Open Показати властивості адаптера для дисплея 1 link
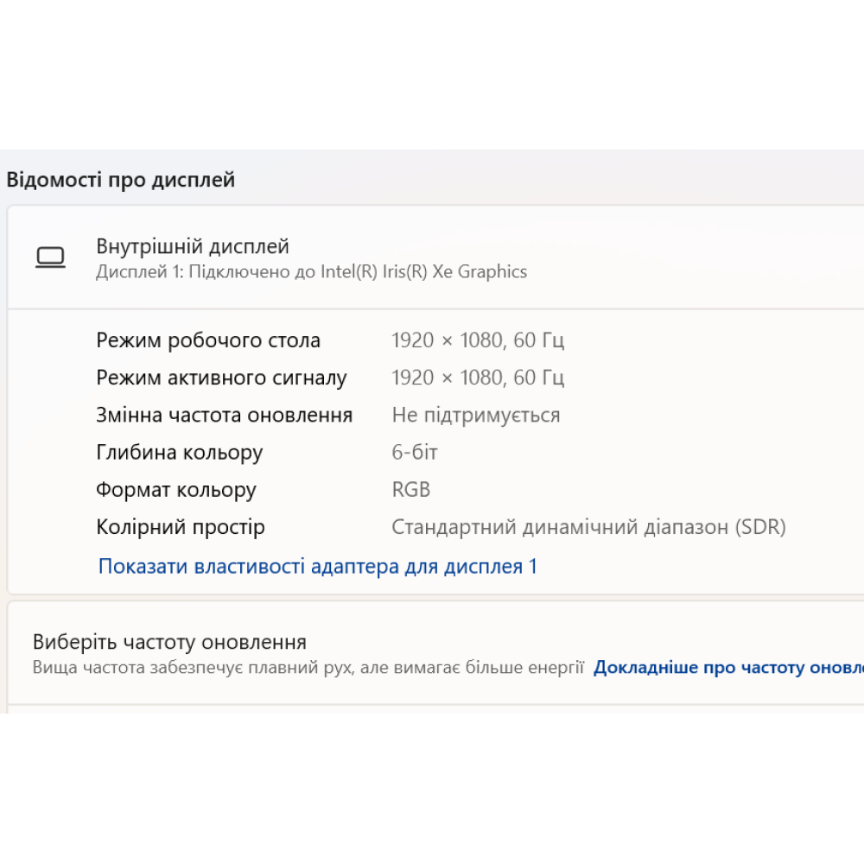The height and width of the screenshot is (864, 864). (317, 567)
